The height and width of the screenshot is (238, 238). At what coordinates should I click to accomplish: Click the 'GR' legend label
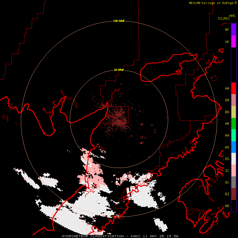(227, 100)
